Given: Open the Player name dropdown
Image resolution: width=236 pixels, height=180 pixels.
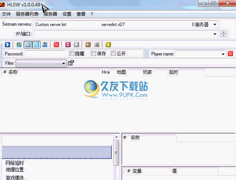Looking at the screenshot, I should coord(223,54).
